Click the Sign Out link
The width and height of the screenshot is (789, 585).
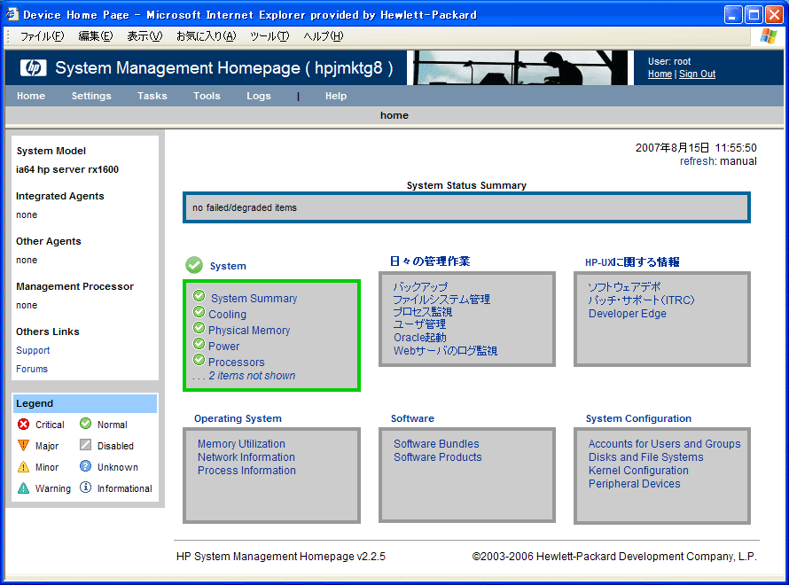pyautogui.click(x=697, y=74)
